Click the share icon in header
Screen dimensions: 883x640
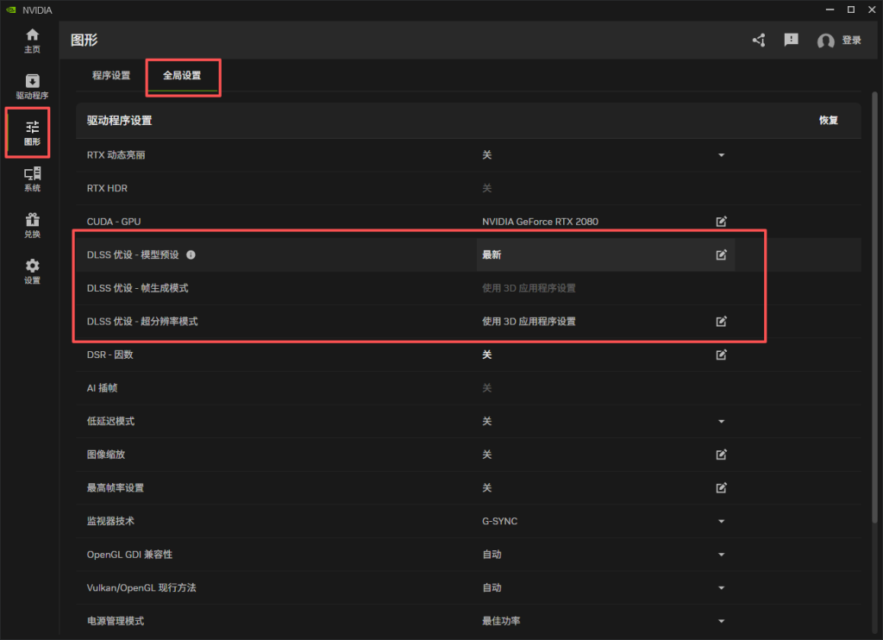click(759, 40)
